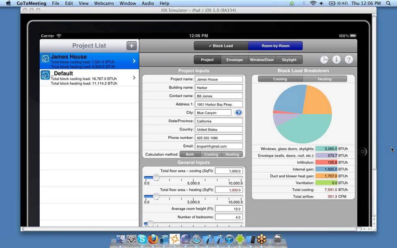397x248 pixels.
Task: Expand _Default project chevron
Action: pyautogui.click(x=134, y=78)
